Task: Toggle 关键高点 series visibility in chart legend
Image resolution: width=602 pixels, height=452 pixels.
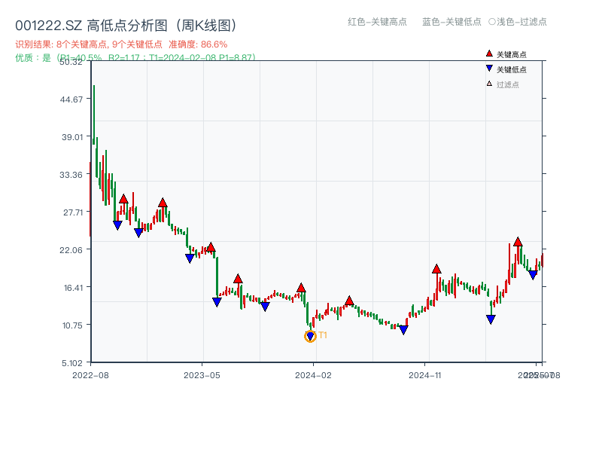Action: [x=504, y=53]
